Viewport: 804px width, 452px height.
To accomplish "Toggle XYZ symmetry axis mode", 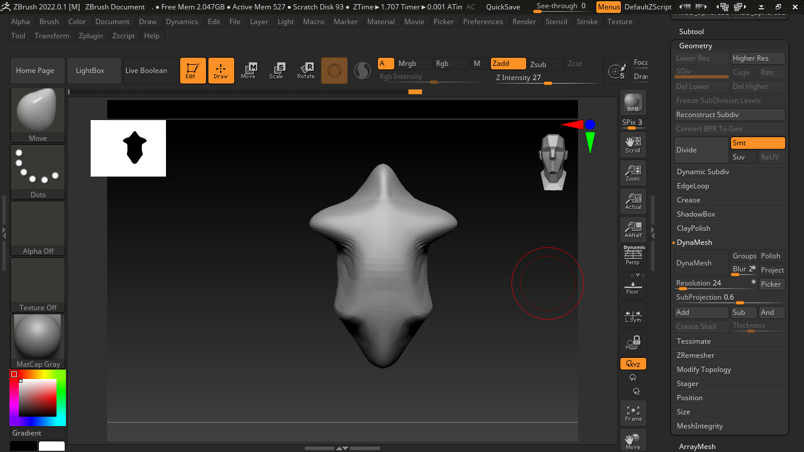I will click(x=633, y=364).
